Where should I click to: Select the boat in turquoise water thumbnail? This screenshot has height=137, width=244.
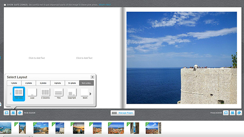6,128
